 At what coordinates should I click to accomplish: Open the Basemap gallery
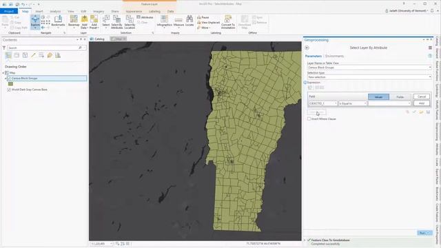coord(74,21)
